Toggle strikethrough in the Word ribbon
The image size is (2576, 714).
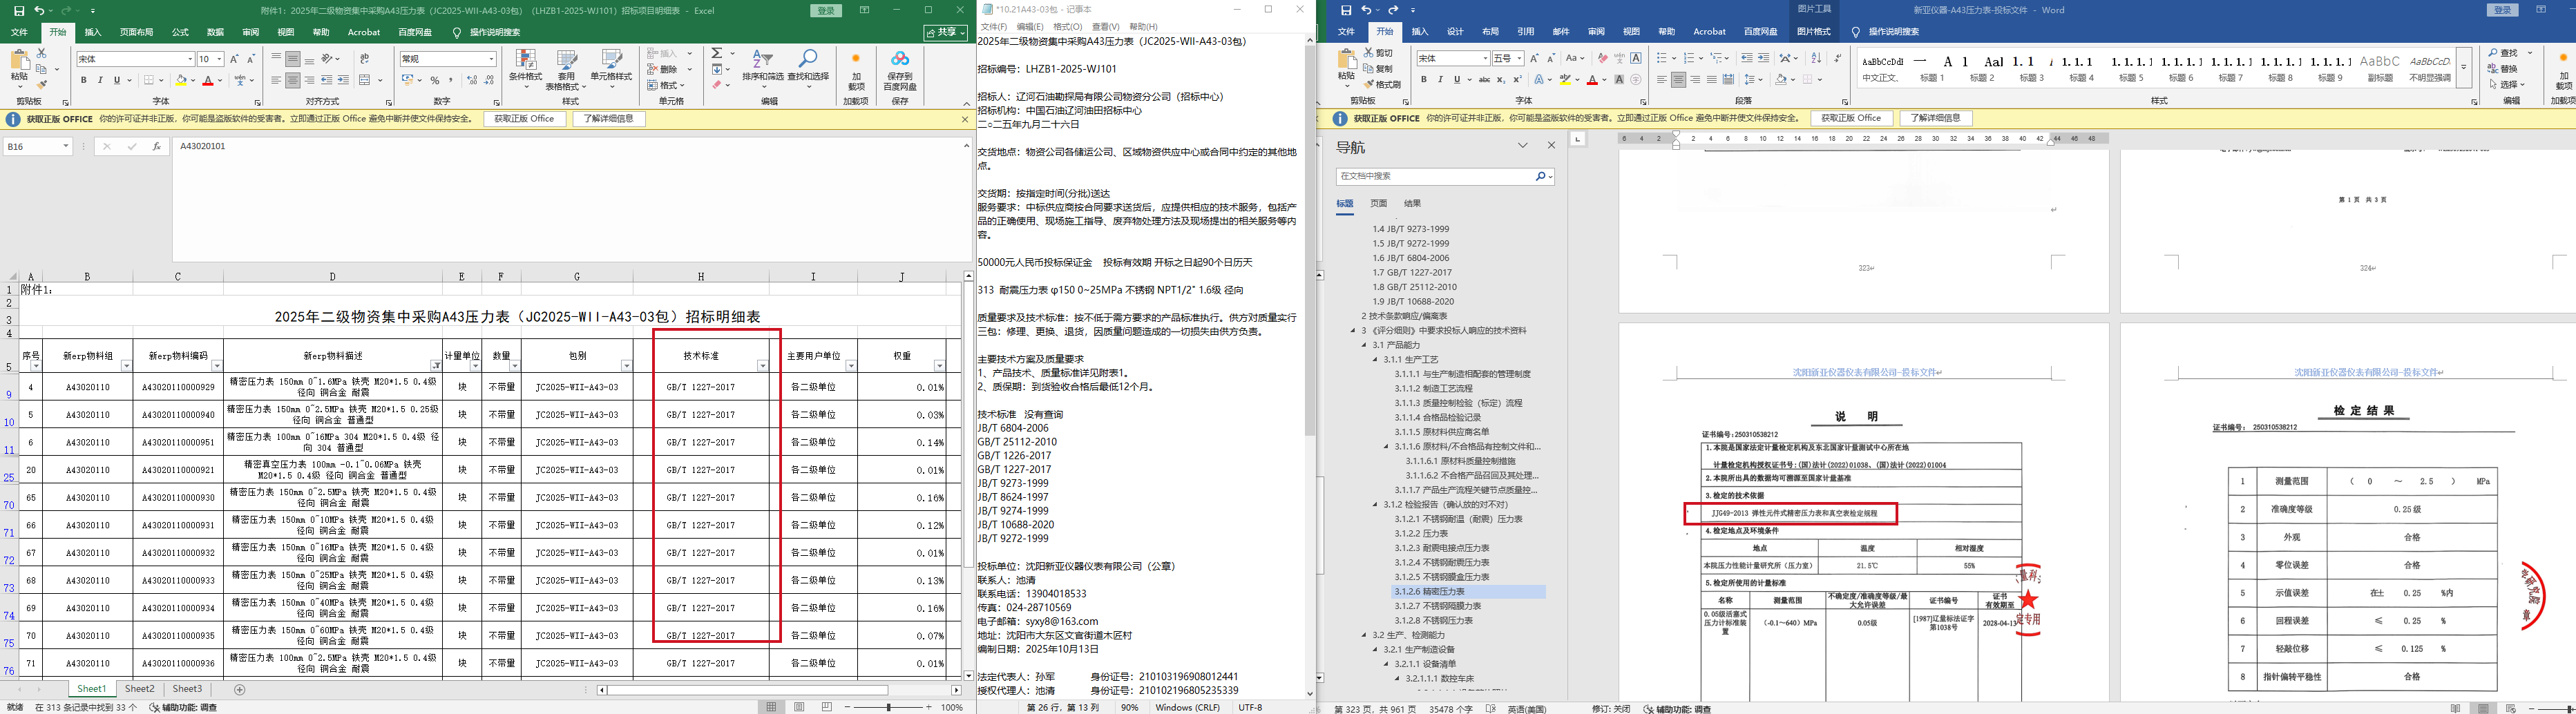click(1484, 80)
